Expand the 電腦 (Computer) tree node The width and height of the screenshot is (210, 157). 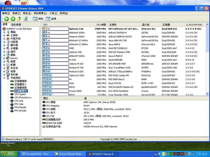(x=4, y=32)
